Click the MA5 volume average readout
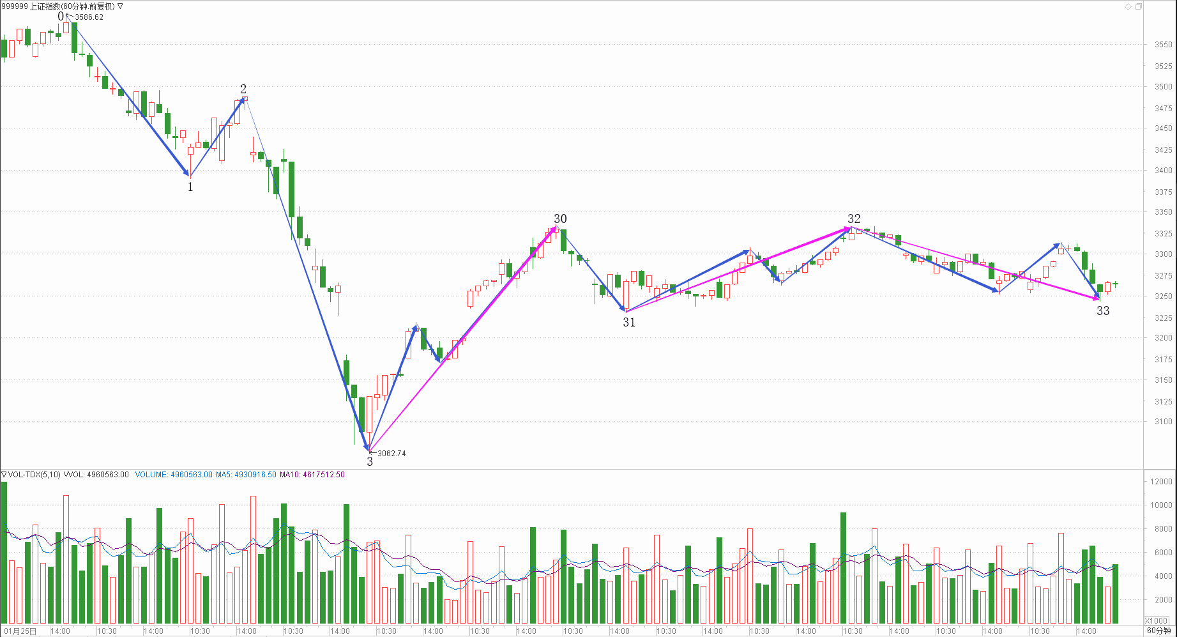 click(246, 475)
